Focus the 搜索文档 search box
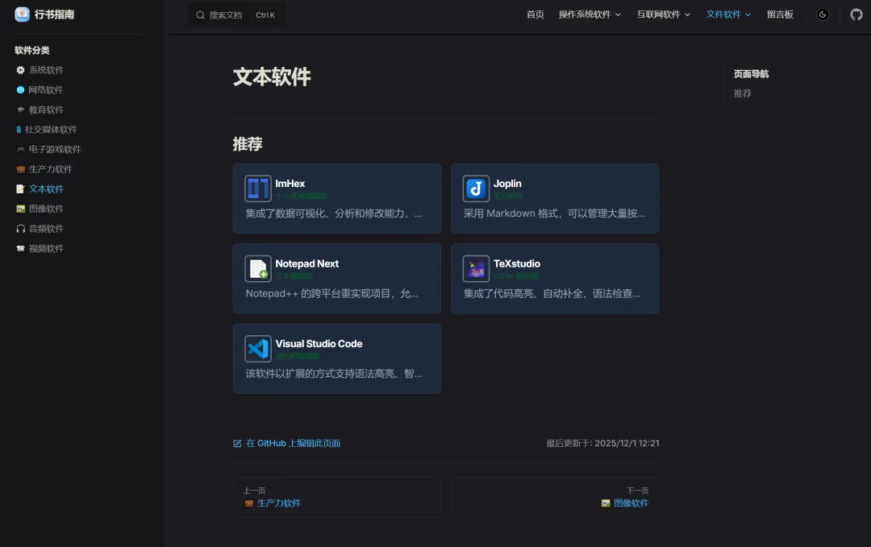The image size is (871, 547). click(x=236, y=15)
